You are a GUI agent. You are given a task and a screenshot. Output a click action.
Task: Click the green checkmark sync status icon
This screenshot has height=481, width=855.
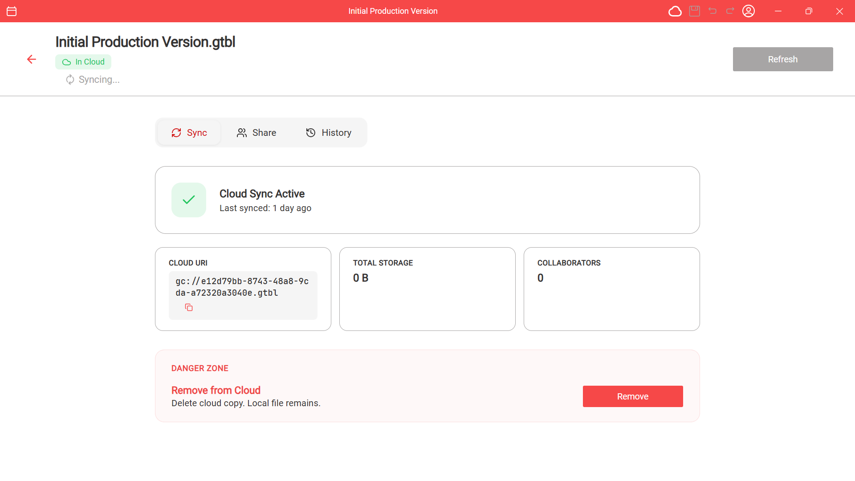189,200
